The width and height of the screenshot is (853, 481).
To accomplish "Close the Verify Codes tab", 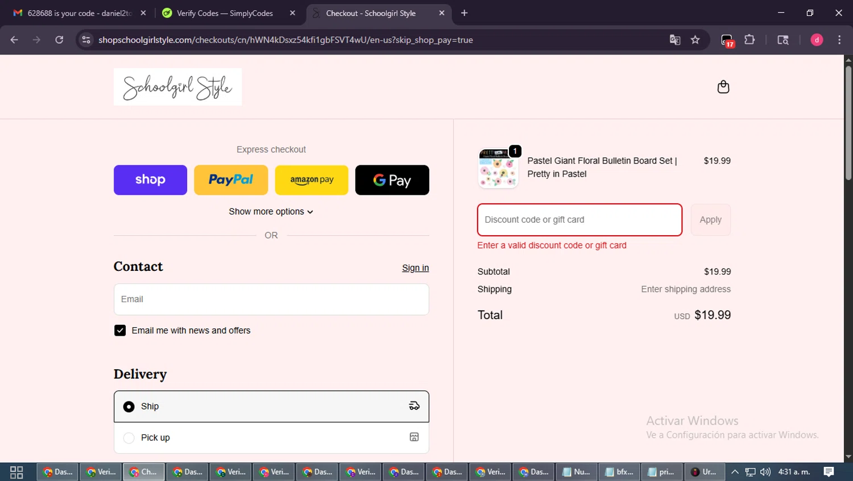I will [292, 13].
